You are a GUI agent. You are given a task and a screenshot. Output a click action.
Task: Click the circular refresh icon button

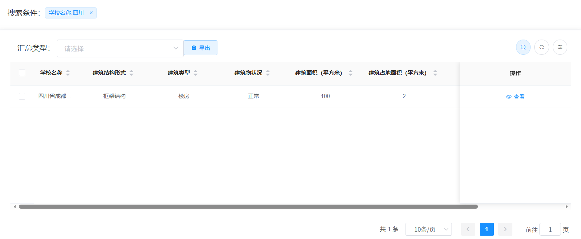542,47
